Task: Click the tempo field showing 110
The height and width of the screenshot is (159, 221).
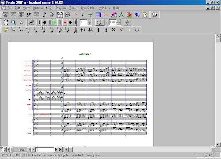Action: coord(113,23)
